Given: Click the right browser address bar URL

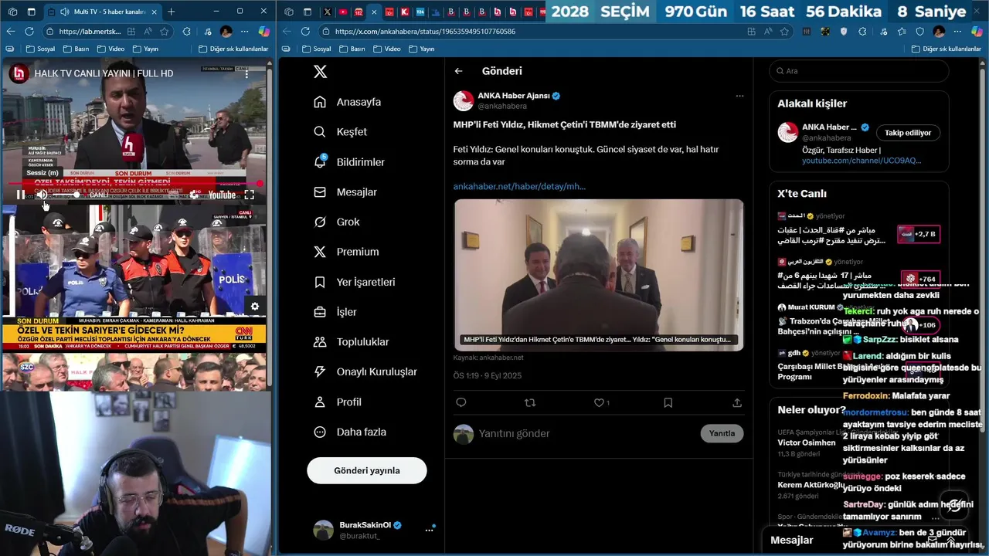Looking at the screenshot, I should (x=425, y=32).
